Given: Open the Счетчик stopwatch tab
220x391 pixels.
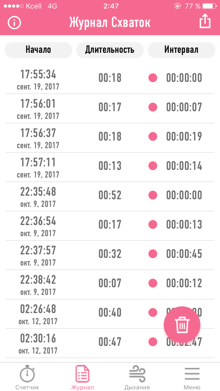Looking at the screenshot, I should (x=27, y=378).
